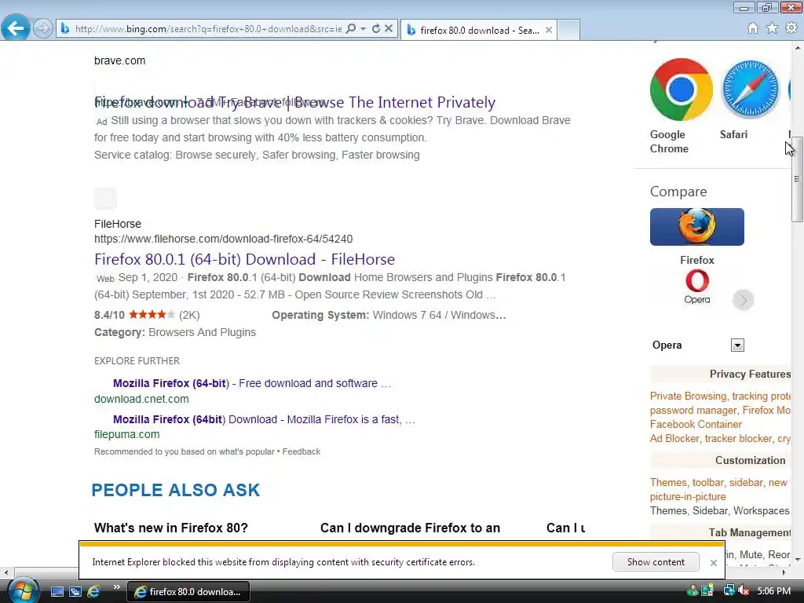Click the Show Desktop quick launch icon
The height and width of the screenshot is (603, 804).
coord(57,591)
